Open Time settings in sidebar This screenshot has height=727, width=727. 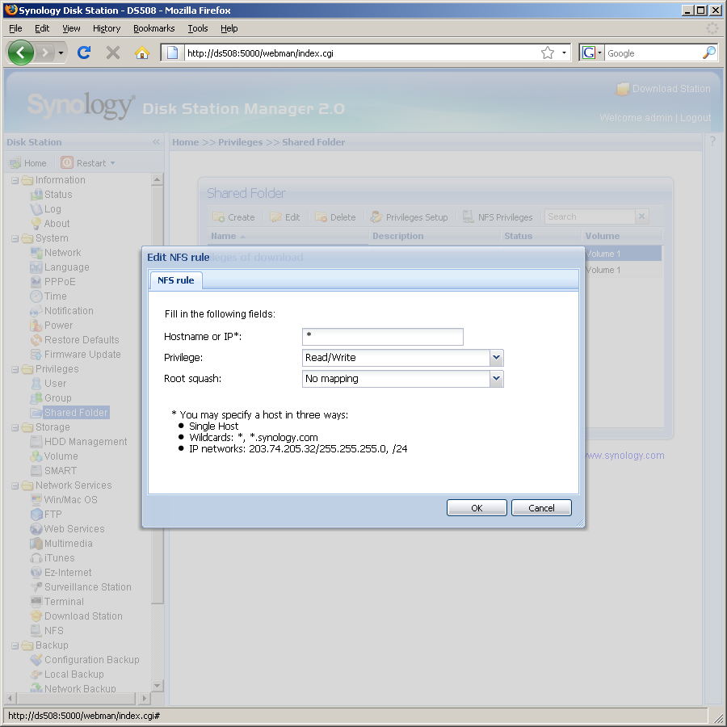tap(48, 296)
